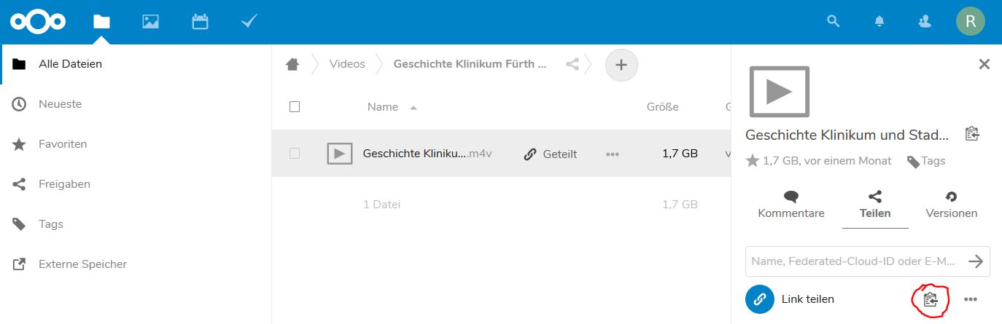The width and height of the screenshot is (1002, 324).
Task: Expand Link teilen options three-dots menu
Action: (x=970, y=299)
